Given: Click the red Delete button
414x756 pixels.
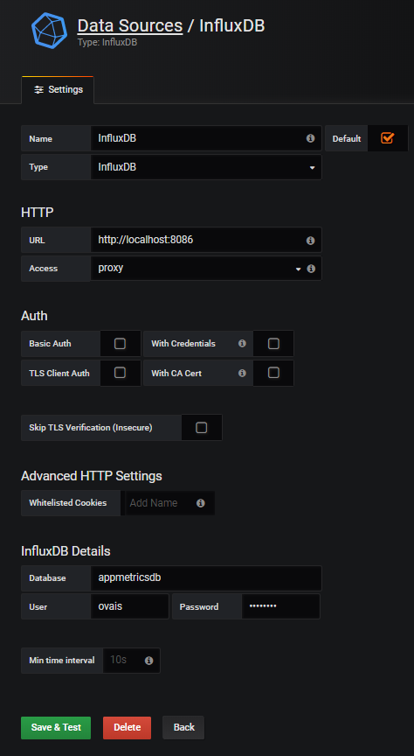Looking at the screenshot, I should (128, 727).
